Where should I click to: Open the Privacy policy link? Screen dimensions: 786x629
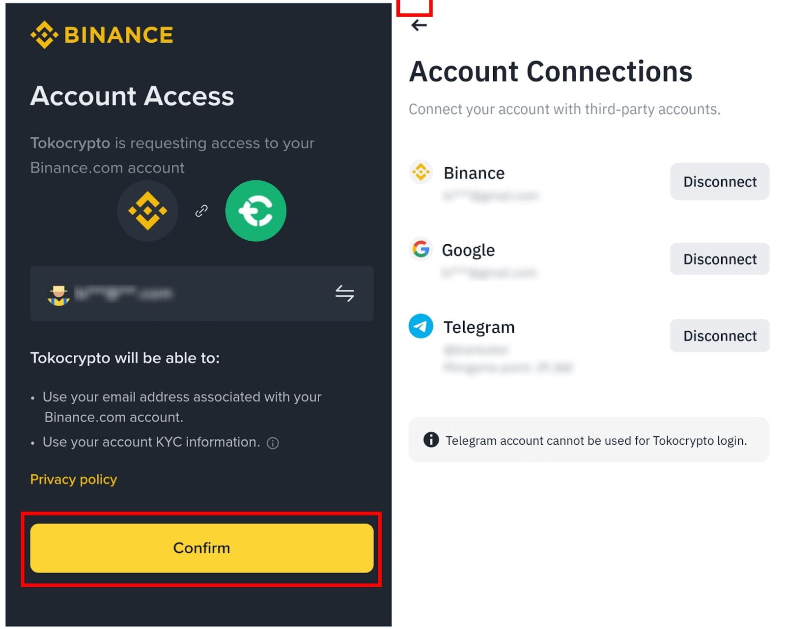74,479
